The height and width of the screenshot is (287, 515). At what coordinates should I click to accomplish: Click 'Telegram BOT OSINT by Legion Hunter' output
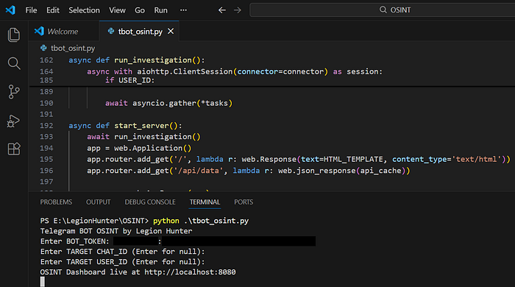(x=116, y=231)
